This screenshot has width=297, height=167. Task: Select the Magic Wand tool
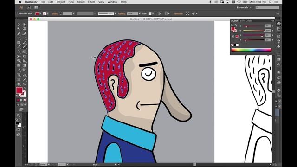(x=19, y=29)
